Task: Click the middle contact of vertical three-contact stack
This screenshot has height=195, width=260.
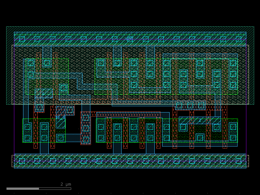Action: 86,128
